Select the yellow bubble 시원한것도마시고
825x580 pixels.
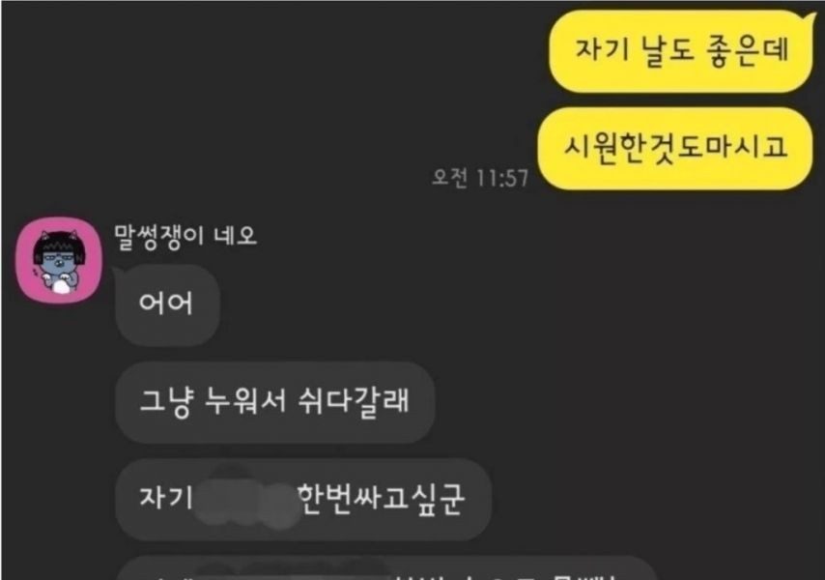[x=675, y=149]
